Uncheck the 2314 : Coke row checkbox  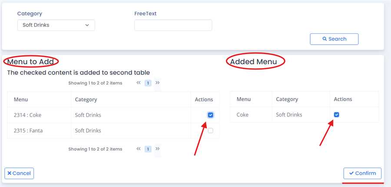coord(211,115)
